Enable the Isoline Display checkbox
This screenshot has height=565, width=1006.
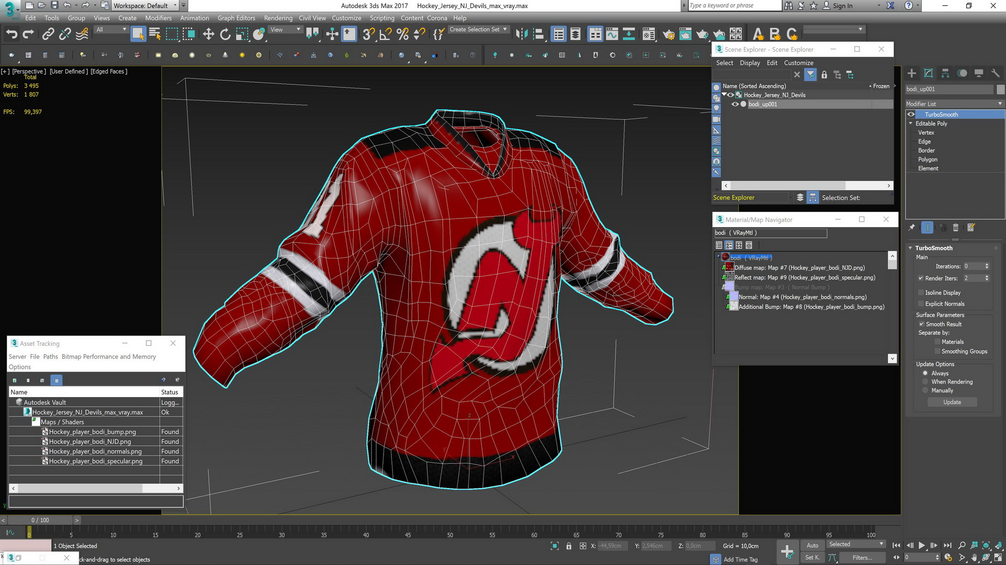coord(921,292)
